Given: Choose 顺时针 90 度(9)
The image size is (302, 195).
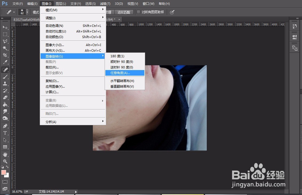Looking at the screenshot, I should pyautogui.click(x=125, y=62).
